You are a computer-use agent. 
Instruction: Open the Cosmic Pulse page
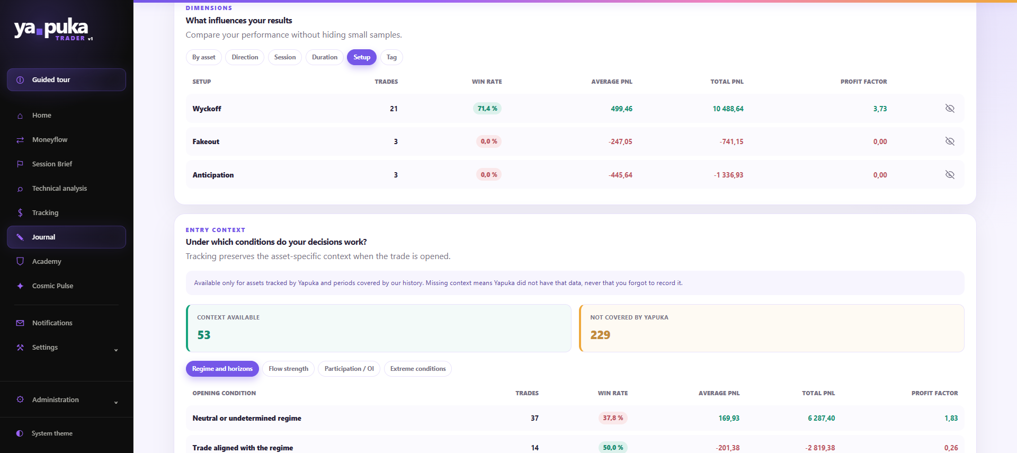[x=66, y=286]
